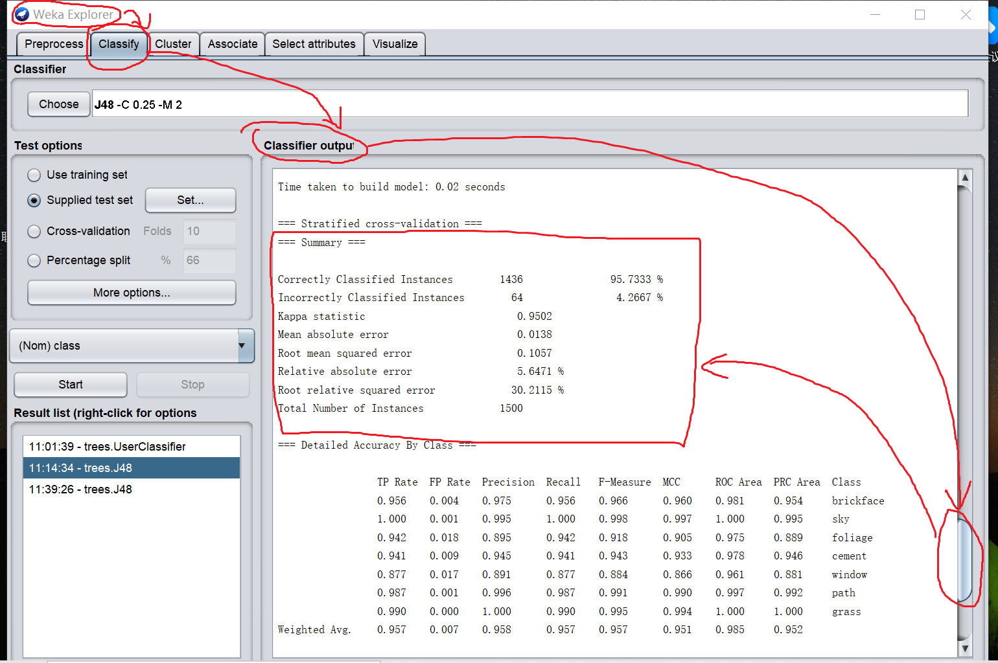Click the scrollbar up arrow icon

pos(965,176)
